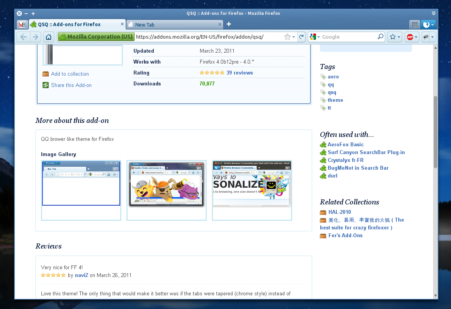
Task: Open the Fer's Add-Ons collection
Action: (x=345, y=235)
